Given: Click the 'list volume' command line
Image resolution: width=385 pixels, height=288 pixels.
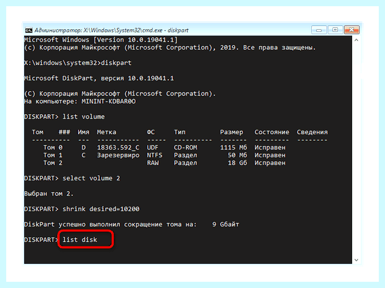Looking at the screenshot, I should (83, 117).
